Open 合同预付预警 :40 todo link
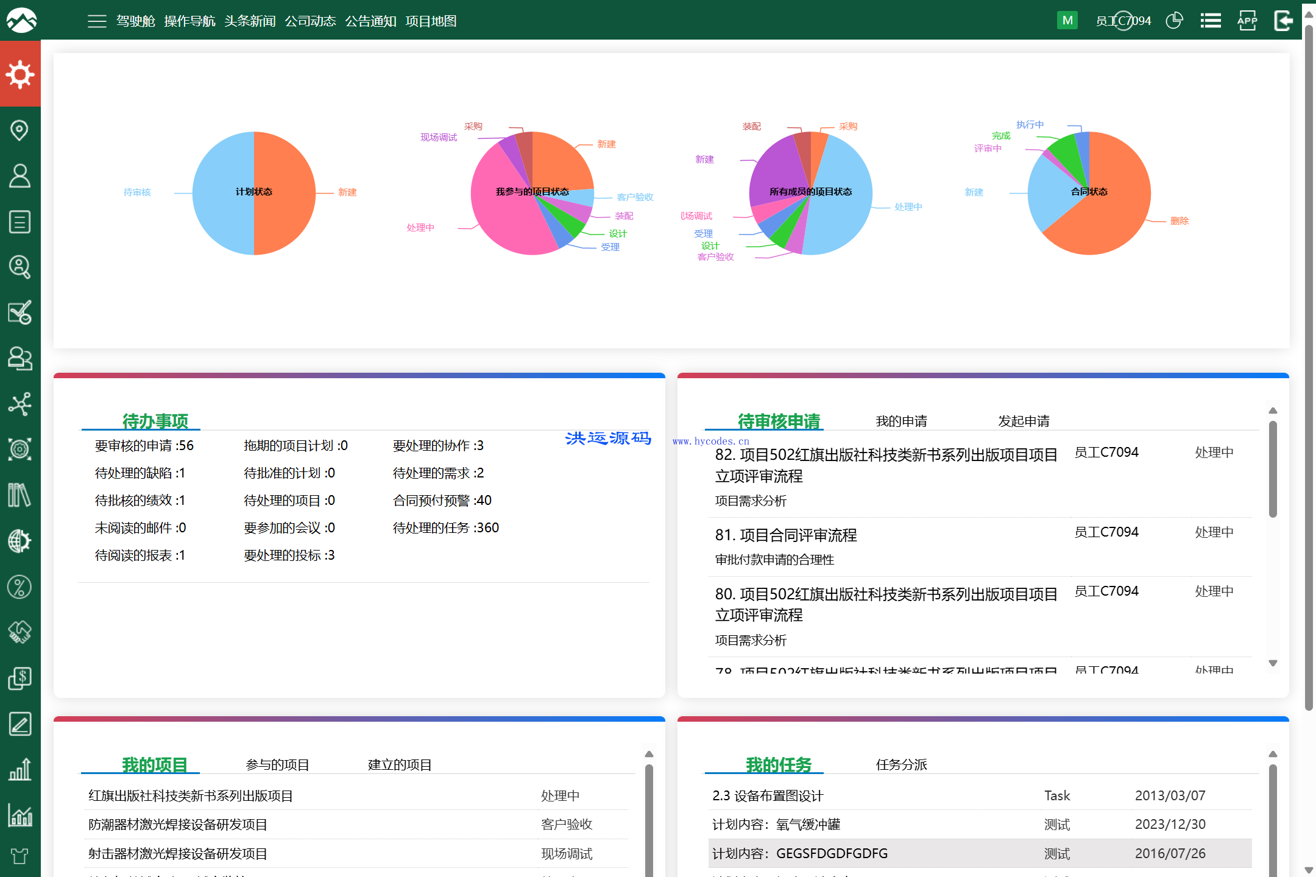 pyautogui.click(x=442, y=500)
